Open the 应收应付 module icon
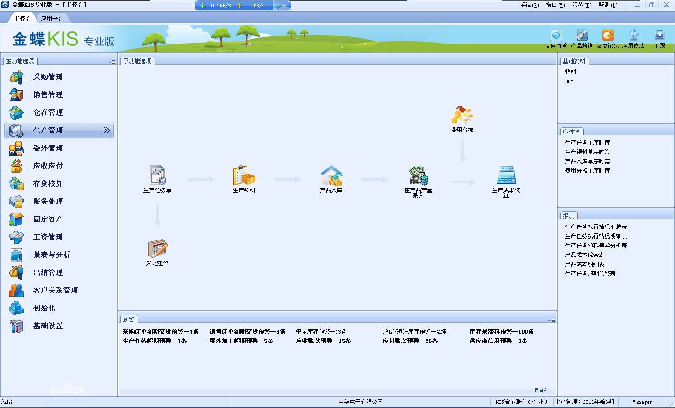 tap(16, 166)
